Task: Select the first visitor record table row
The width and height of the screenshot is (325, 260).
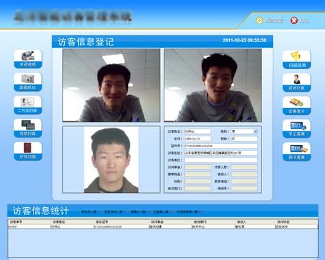Action: point(163,227)
